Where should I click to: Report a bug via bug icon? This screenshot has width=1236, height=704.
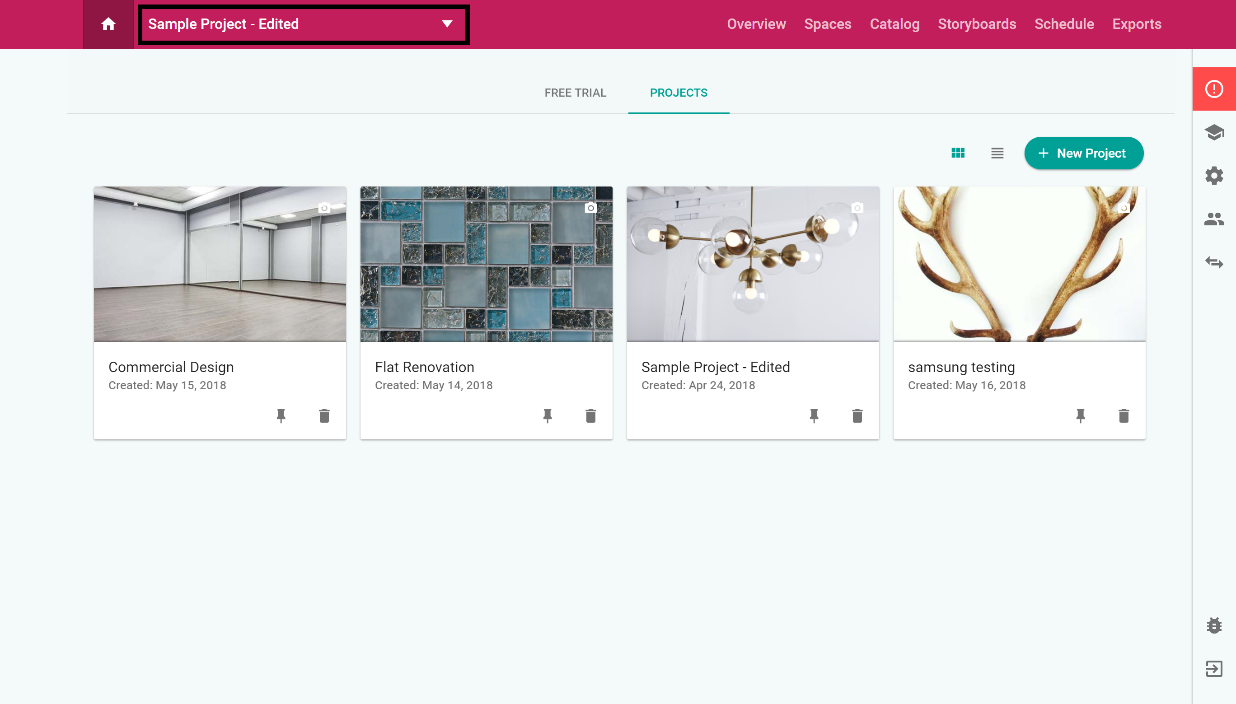pos(1214,625)
